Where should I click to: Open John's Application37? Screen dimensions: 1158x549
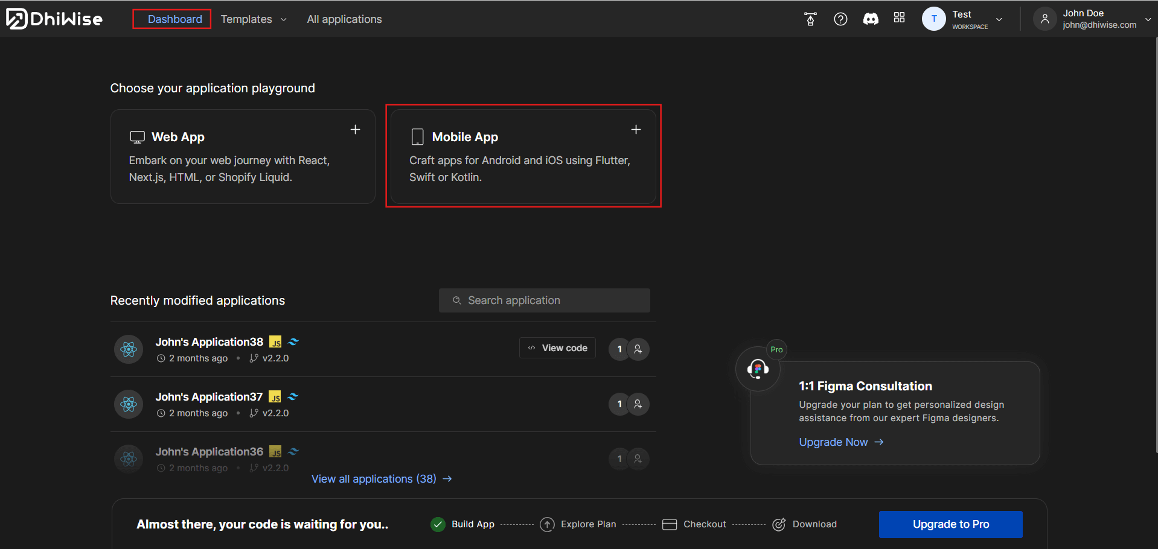(x=209, y=397)
